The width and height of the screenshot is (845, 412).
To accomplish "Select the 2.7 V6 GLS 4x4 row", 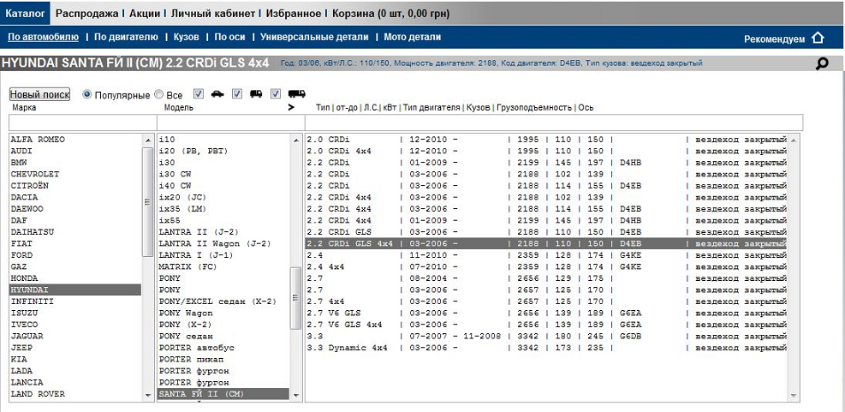I will point(546,325).
